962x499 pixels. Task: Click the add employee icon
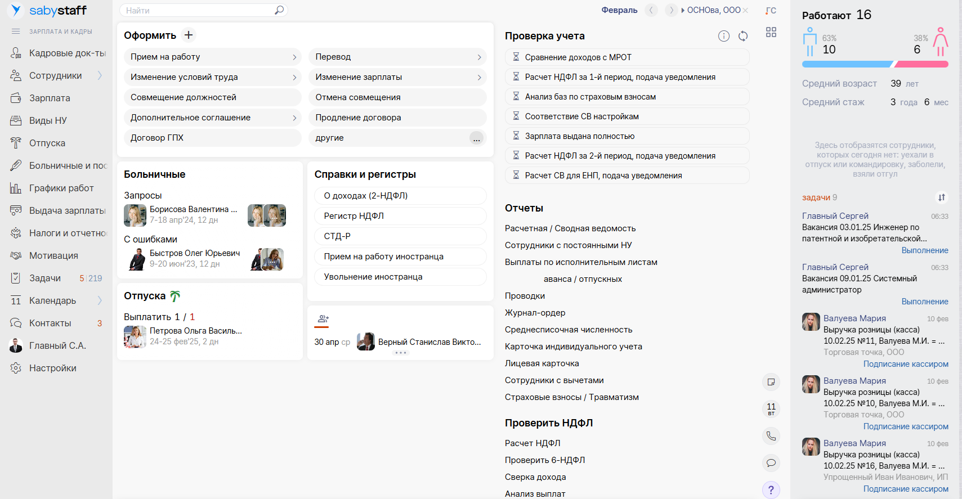tap(323, 319)
